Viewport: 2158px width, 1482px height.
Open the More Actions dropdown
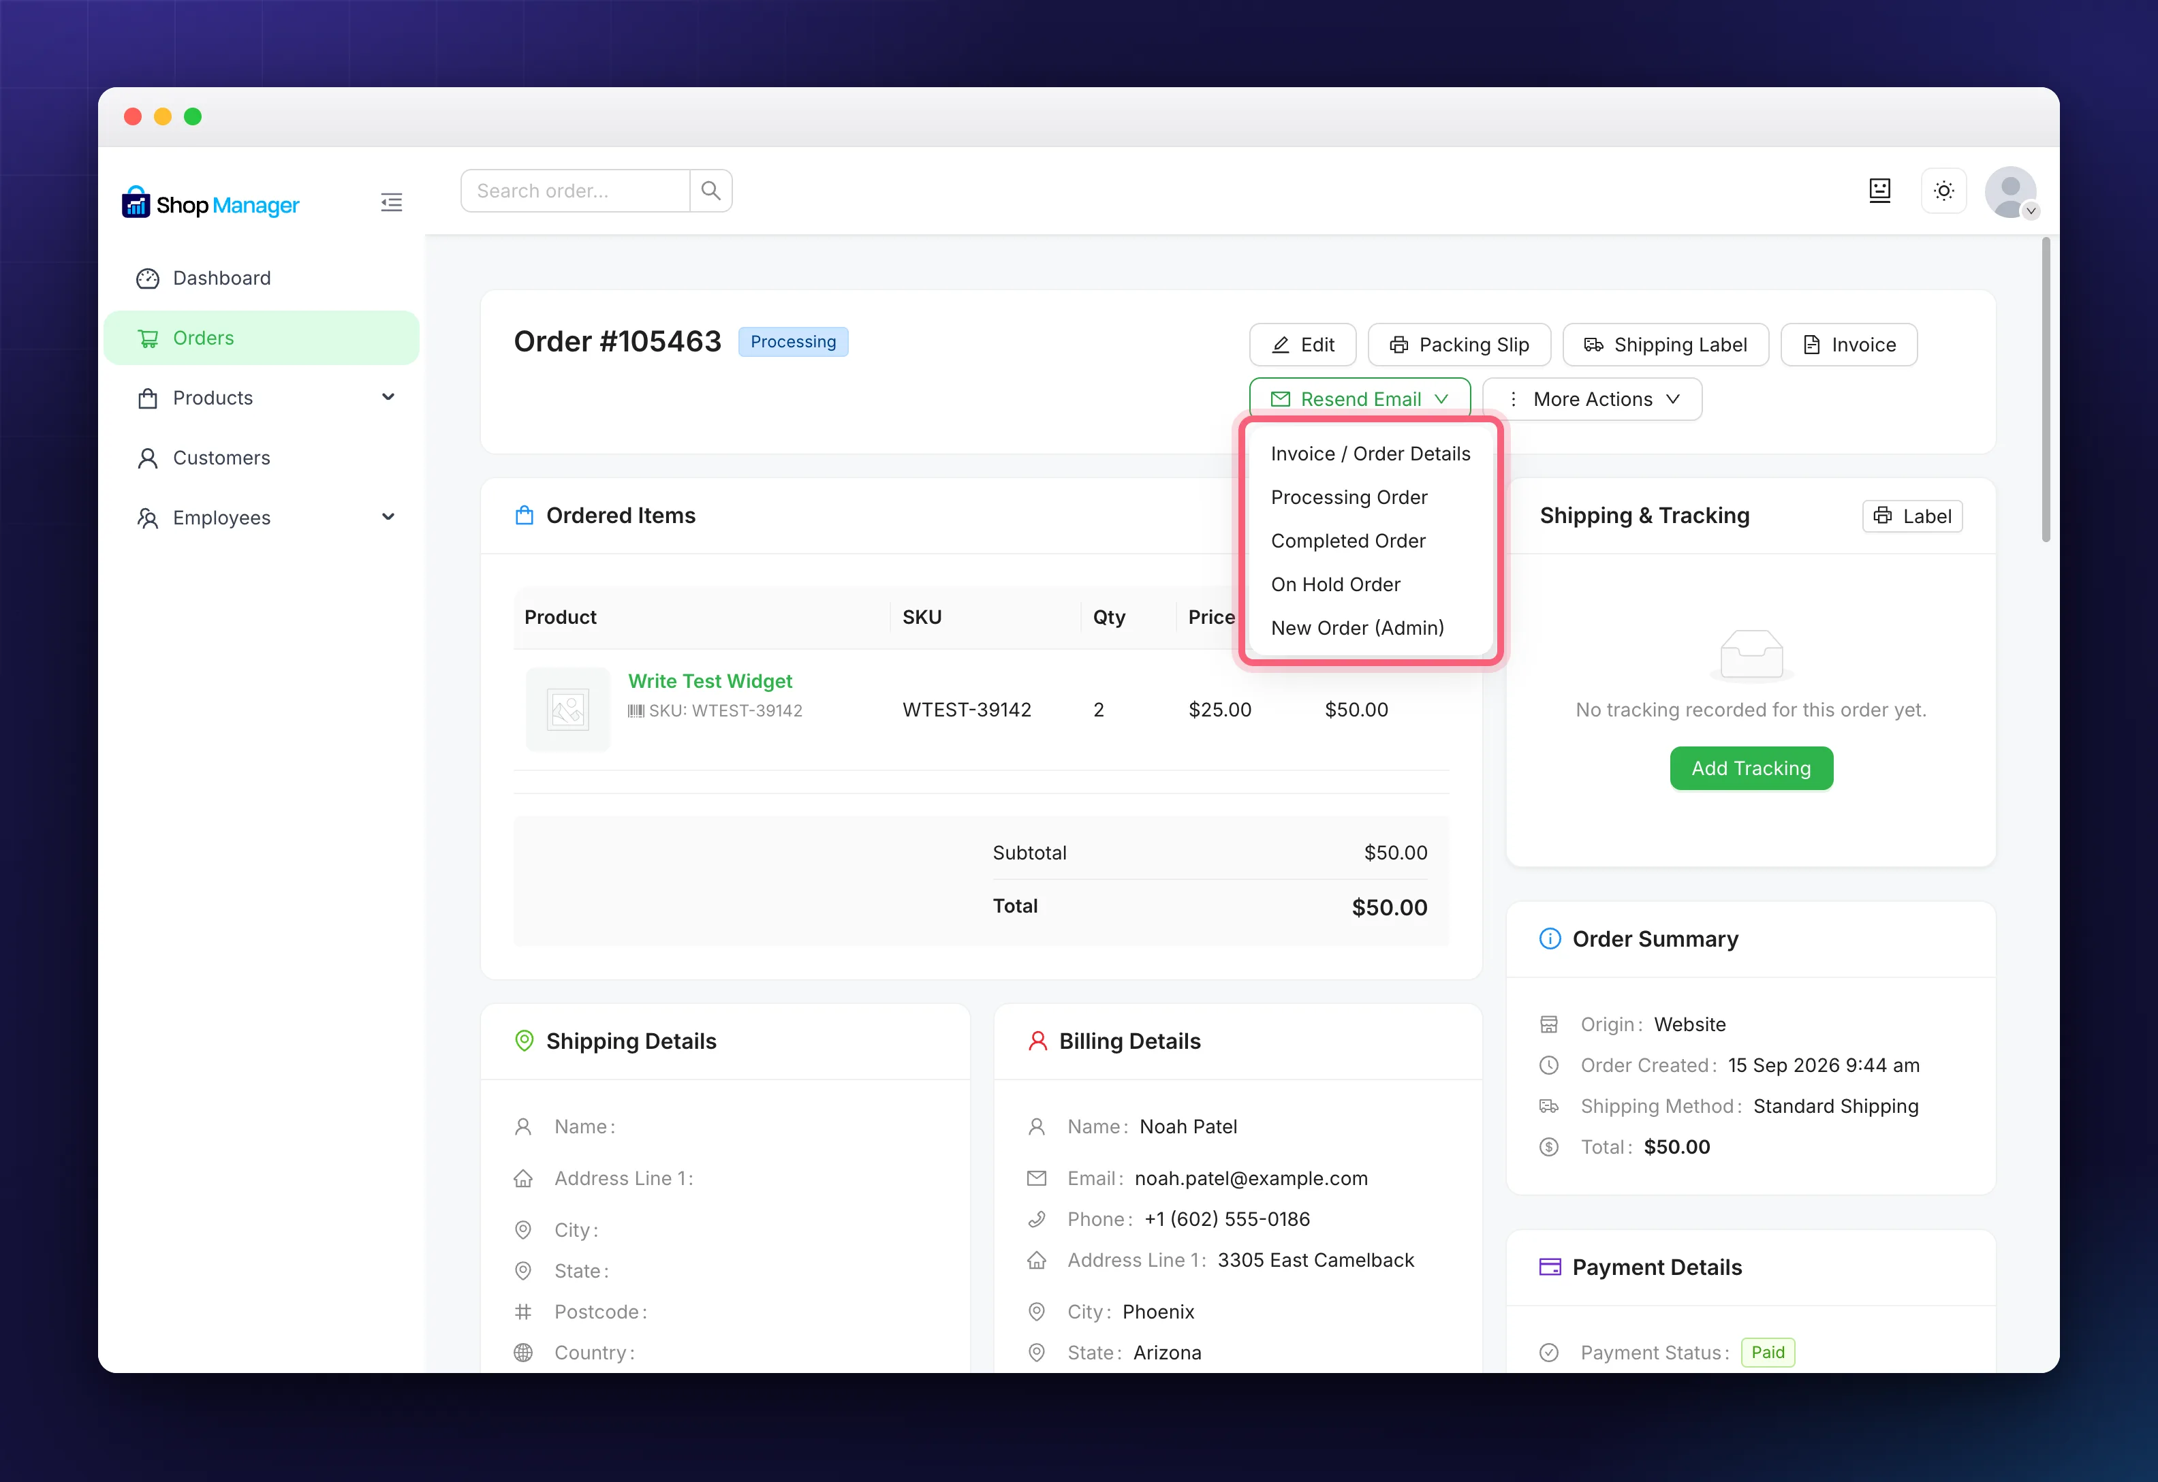coord(1591,399)
